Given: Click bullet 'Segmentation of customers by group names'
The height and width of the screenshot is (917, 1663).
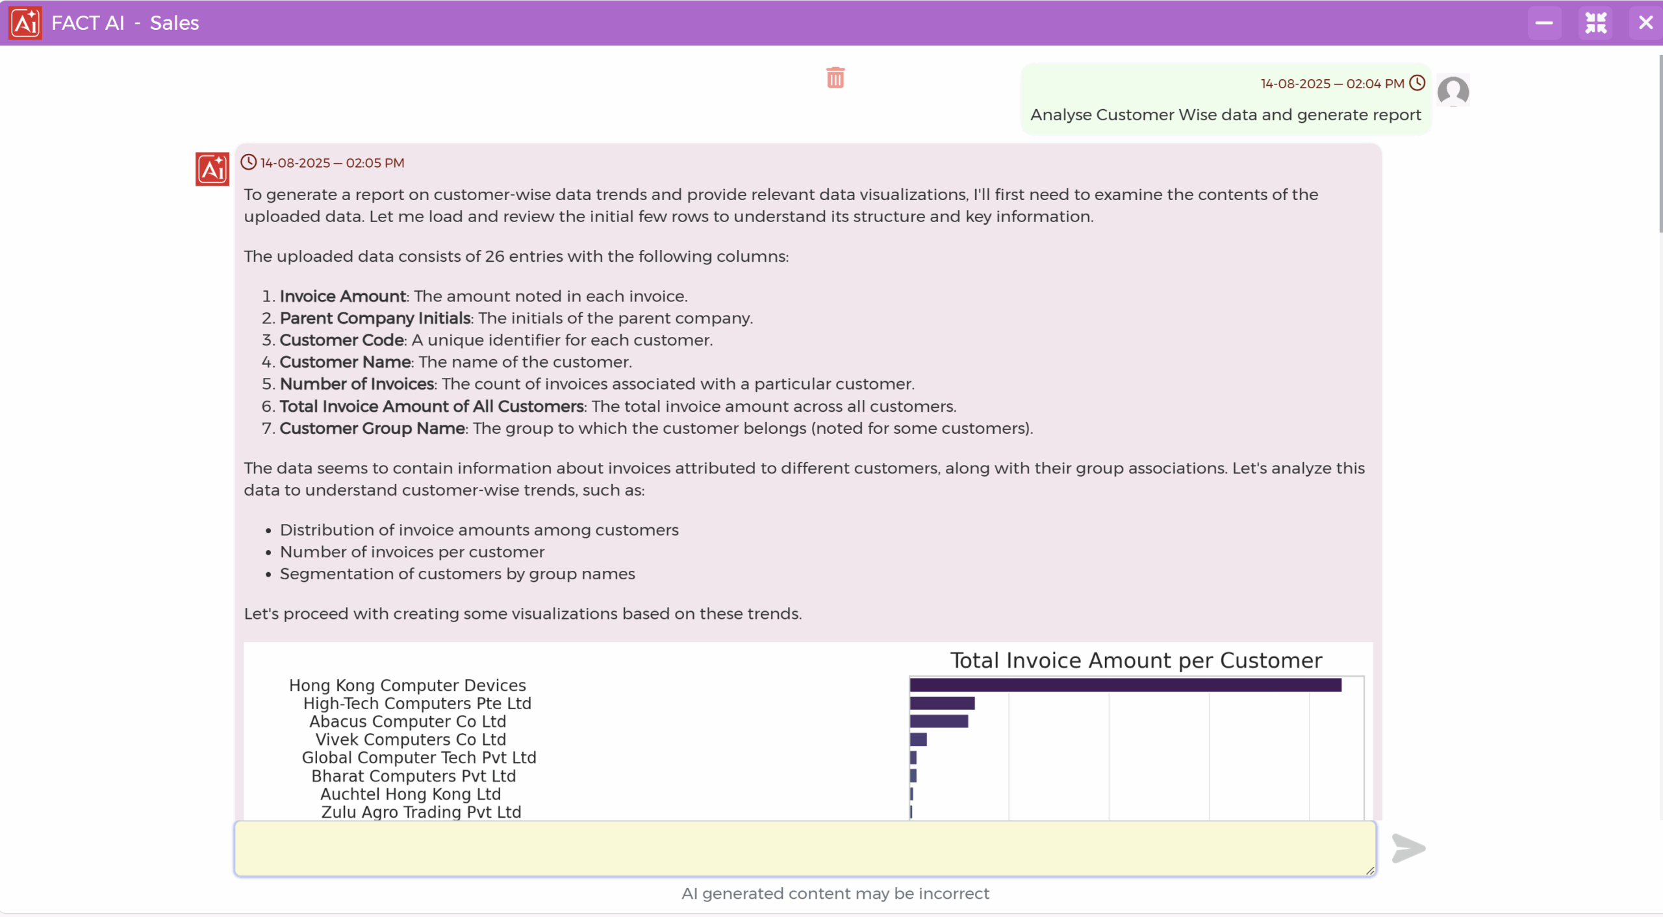Looking at the screenshot, I should tap(457, 574).
